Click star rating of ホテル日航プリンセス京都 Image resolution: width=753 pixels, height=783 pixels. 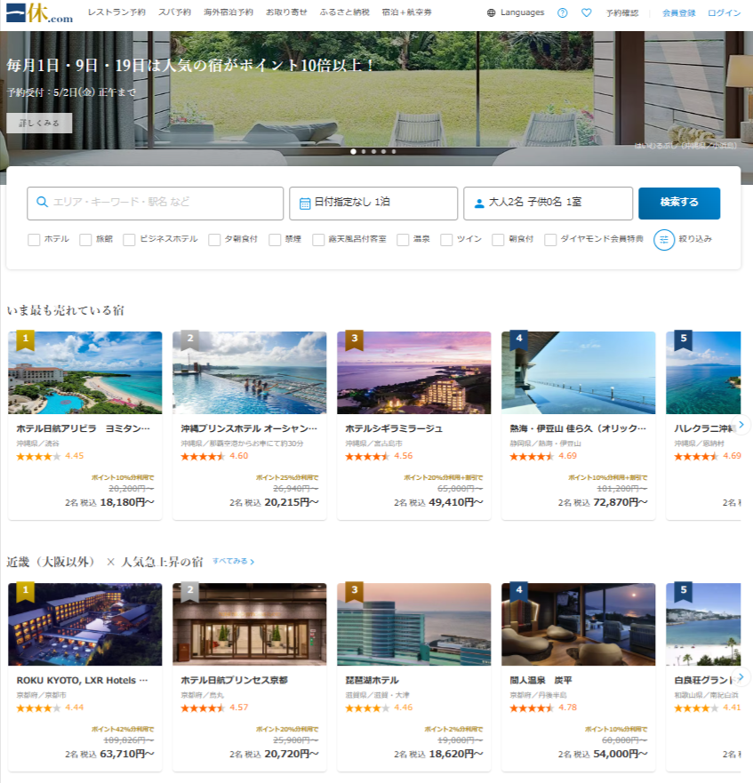203,707
